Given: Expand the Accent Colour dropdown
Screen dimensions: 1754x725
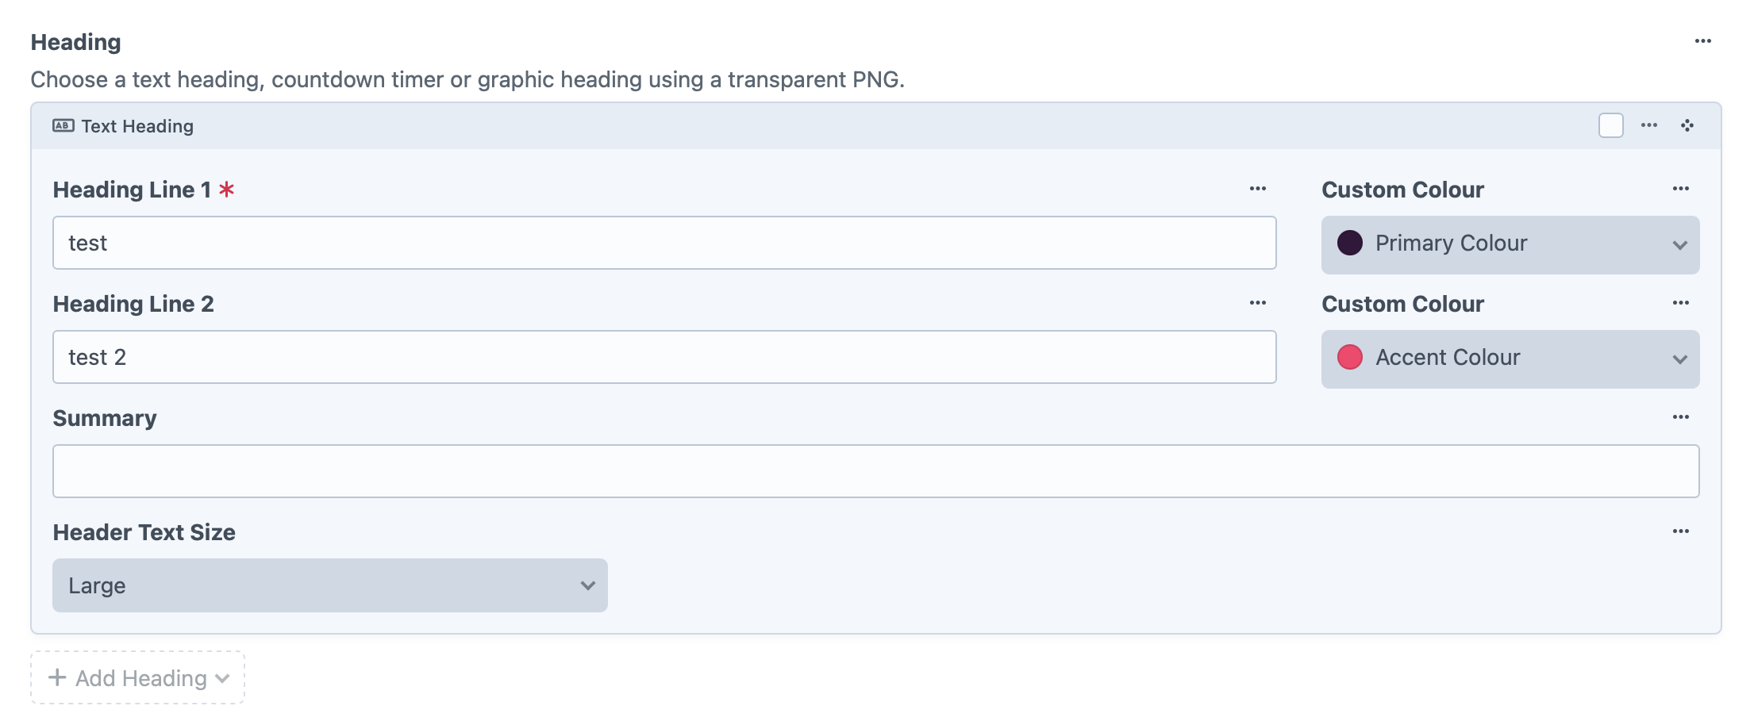Looking at the screenshot, I should pyautogui.click(x=1510, y=359).
